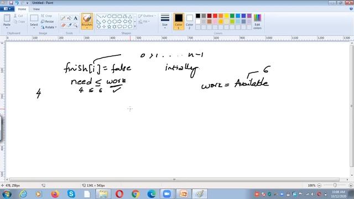Expand the shapes gallery More arrow
354x199 pixels.
tap(135, 27)
